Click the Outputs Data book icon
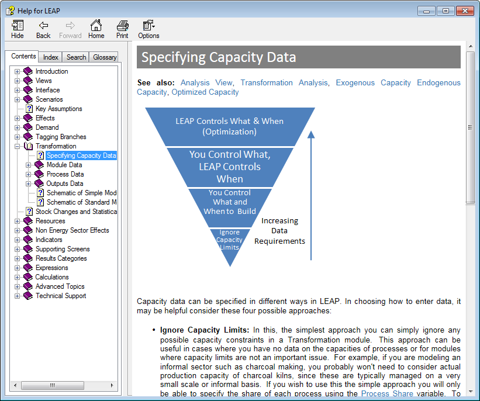 coord(39,184)
